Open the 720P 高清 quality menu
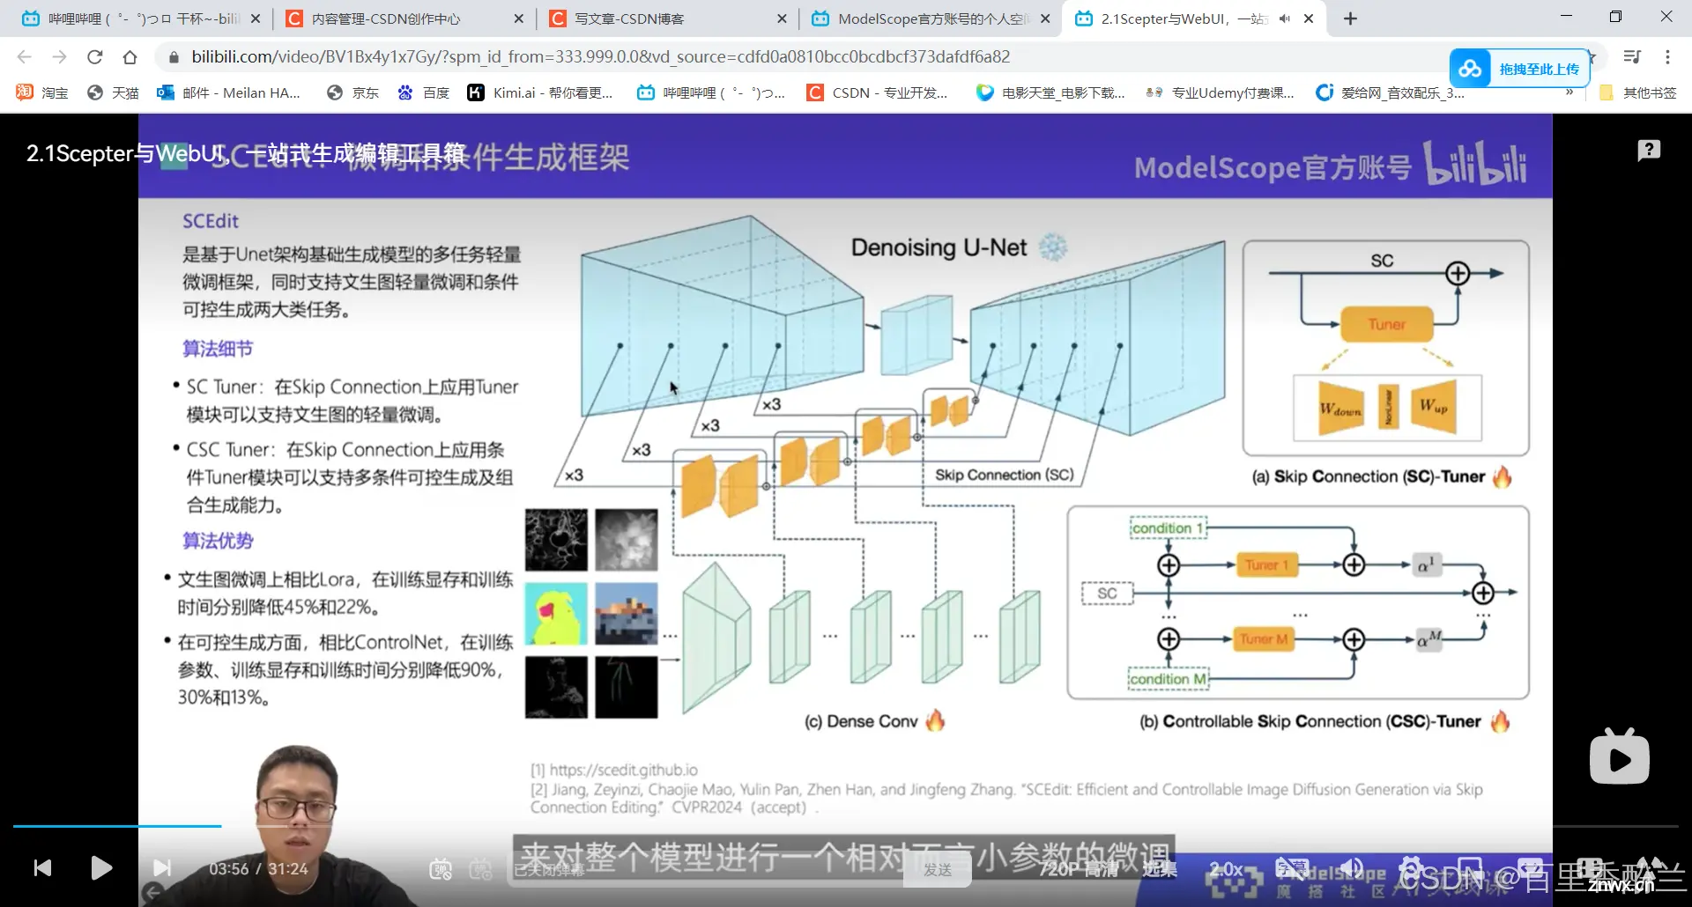 1079,870
